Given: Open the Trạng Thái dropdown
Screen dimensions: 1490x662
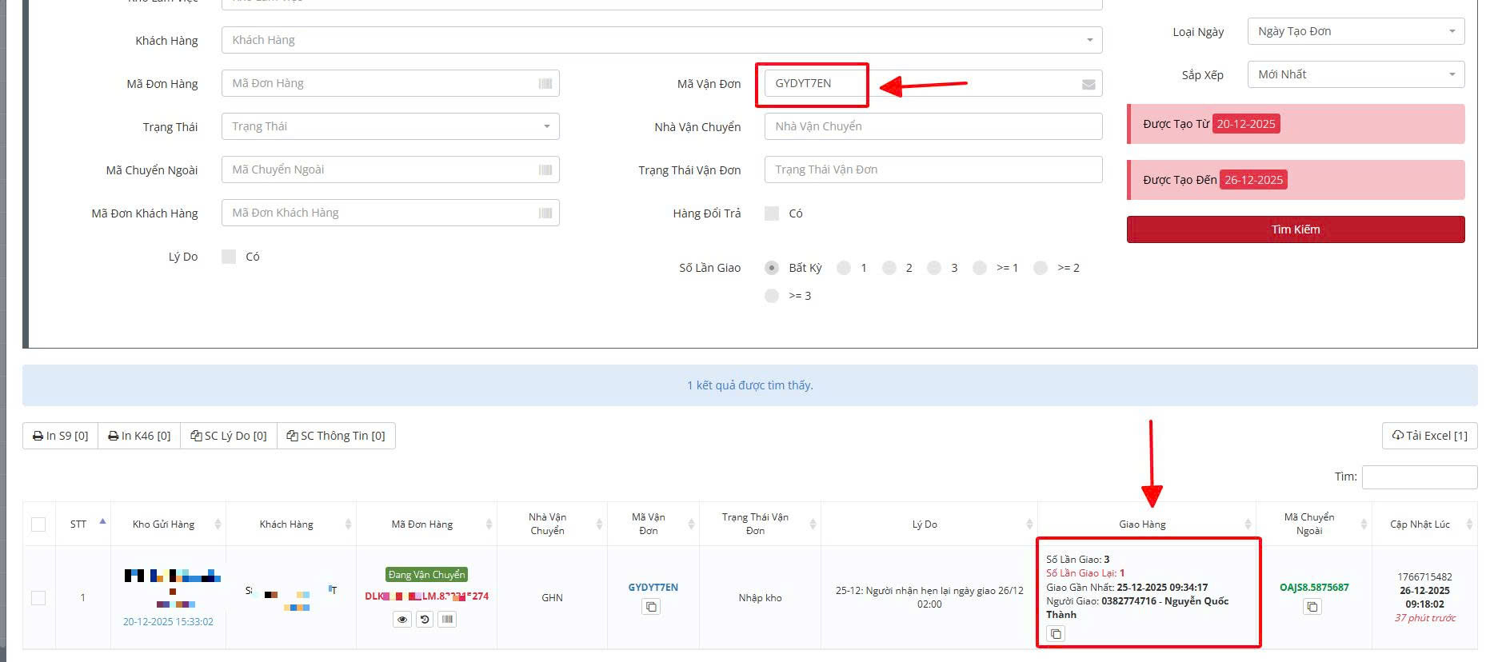Looking at the screenshot, I should 390,126.
